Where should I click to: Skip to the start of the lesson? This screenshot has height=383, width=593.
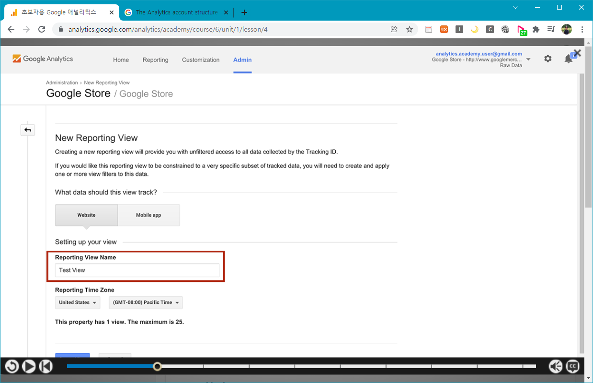[x=46, y=367]
